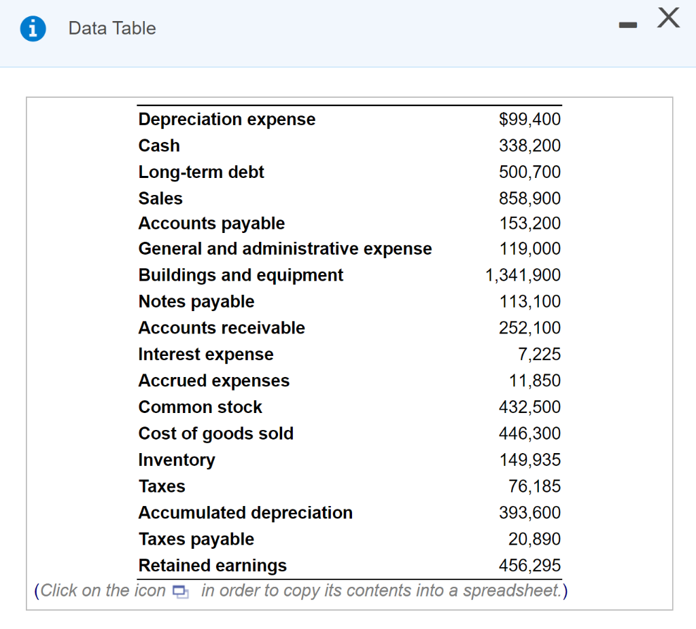Select the Long-term debt entry
696x629 pixels.
[x=201, y=172]
